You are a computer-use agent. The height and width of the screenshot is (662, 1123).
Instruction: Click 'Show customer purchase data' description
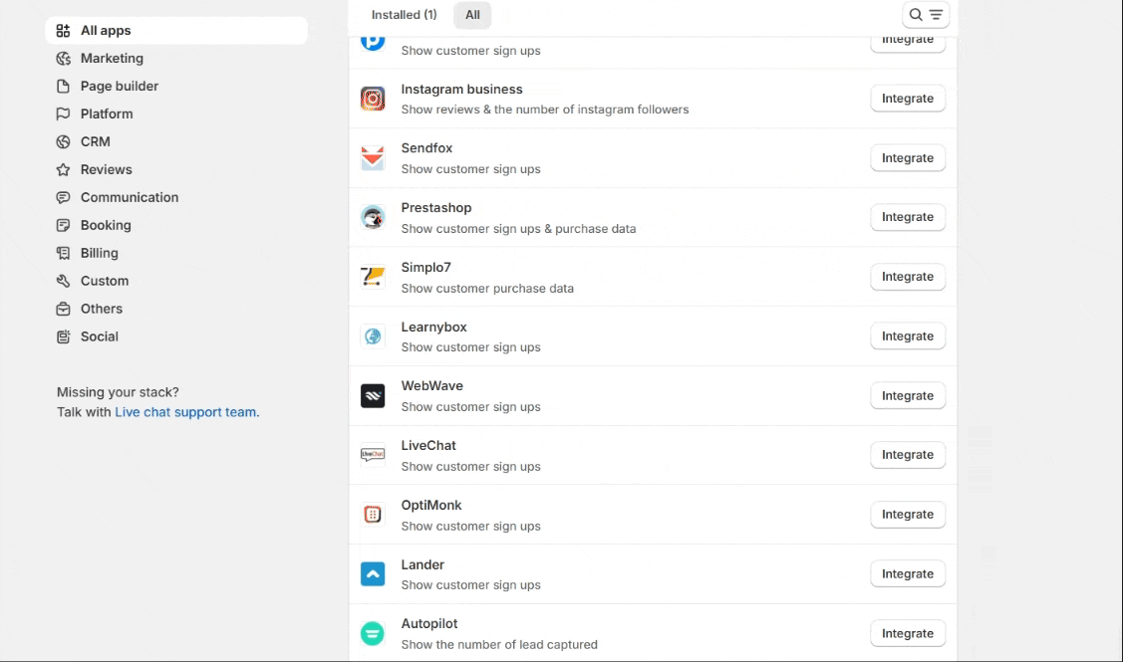pyautogui.click(x=487, y=289)
